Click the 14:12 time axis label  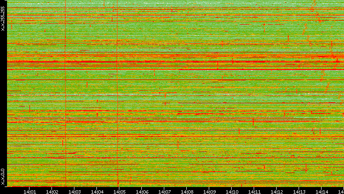(x=277, y=192)
